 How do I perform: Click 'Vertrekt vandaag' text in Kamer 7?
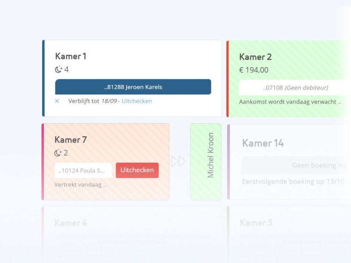(x=80, y=185)
